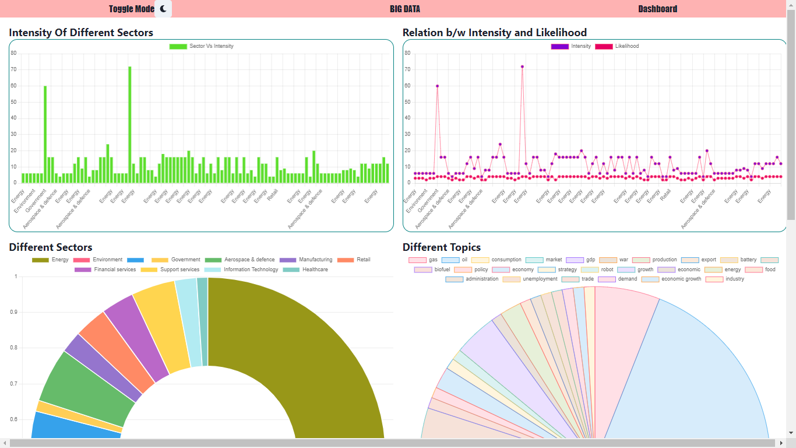Click the BIG DATA header title
Viewport: 796px width, 448px height.
point(406,9)
